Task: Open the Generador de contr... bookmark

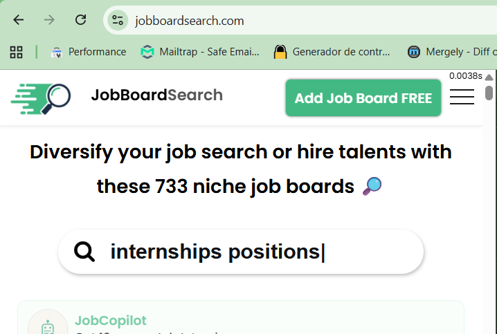Action: point(332,51)
